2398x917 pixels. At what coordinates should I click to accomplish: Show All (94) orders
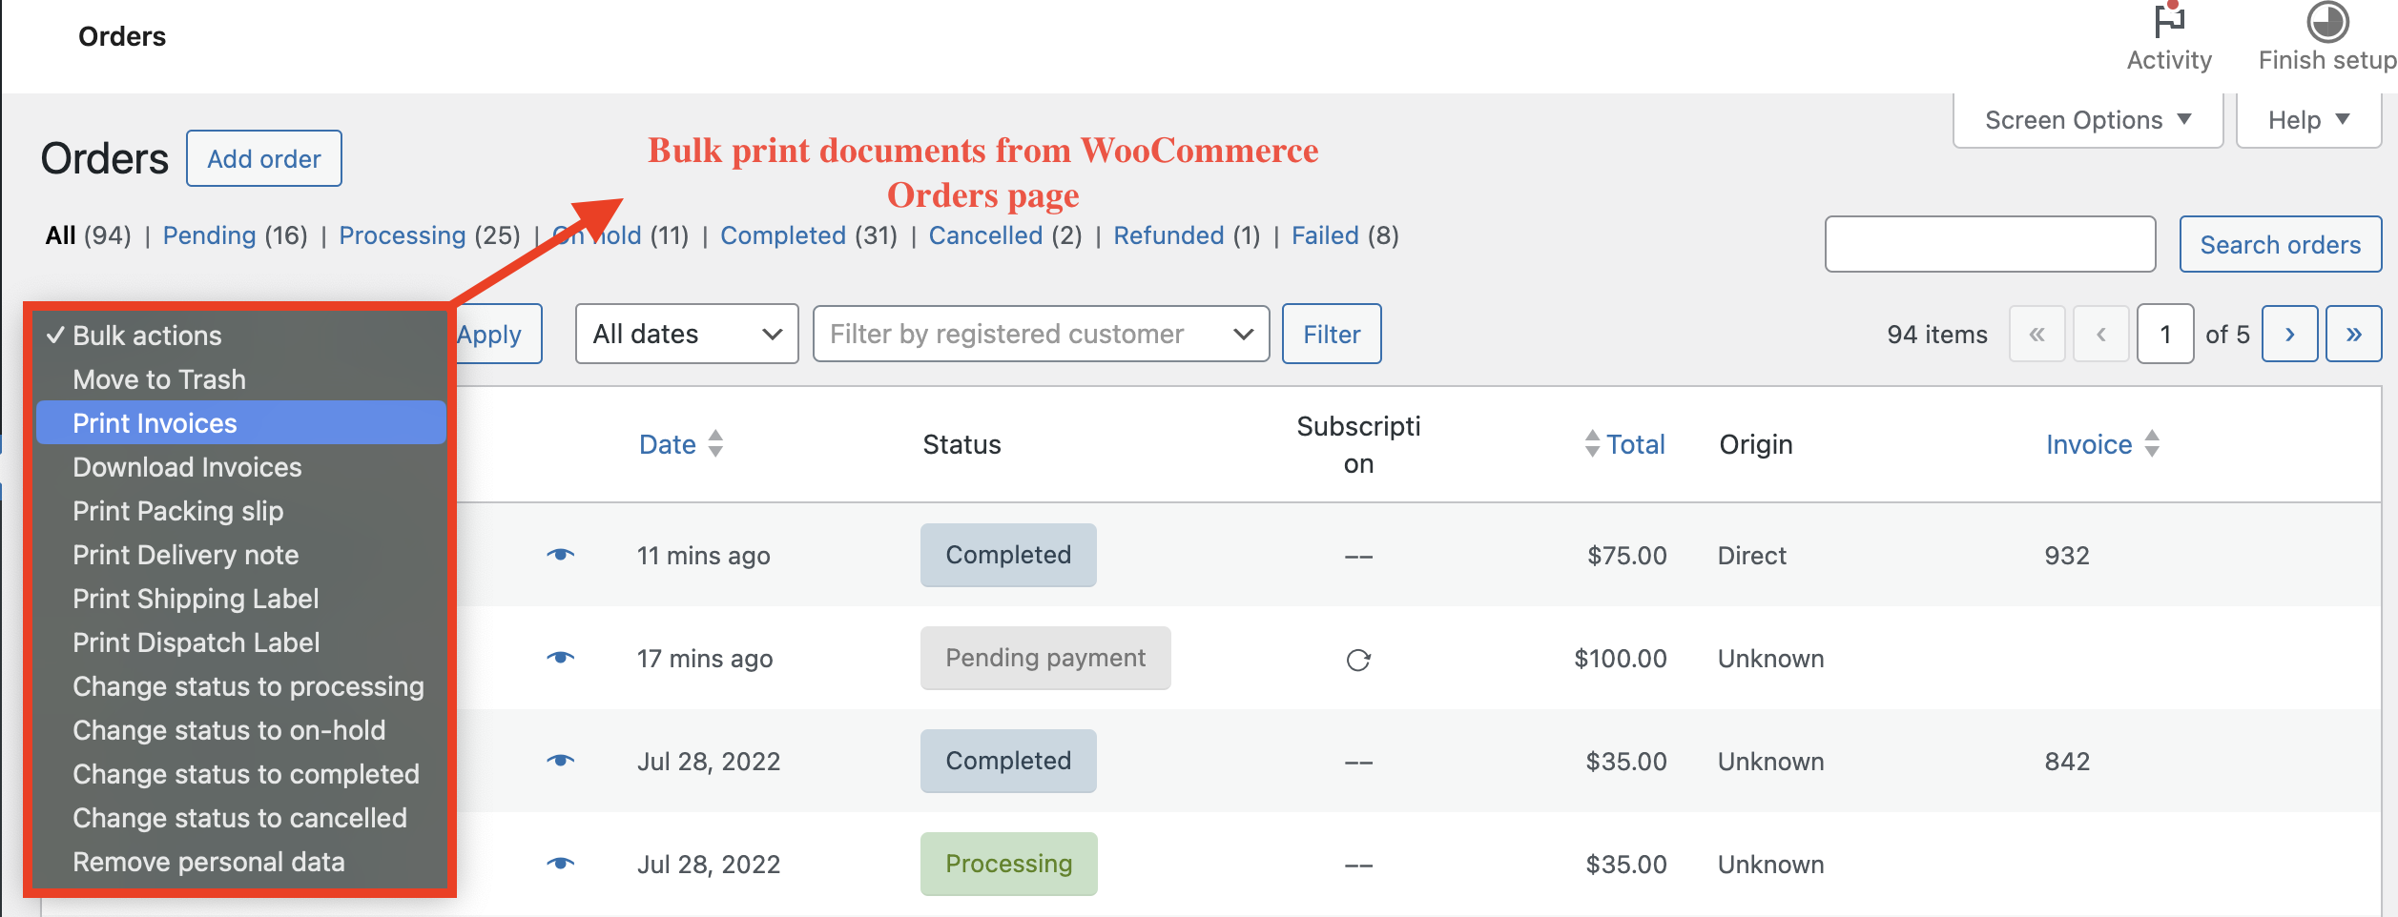pos(88,235)
